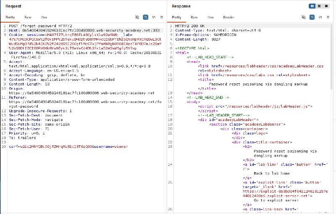The width and height of the screenshot is (336, 214).
Task: Click the div id academyLabHeader line
Action: pyautogui.click(x=228, y=120)
